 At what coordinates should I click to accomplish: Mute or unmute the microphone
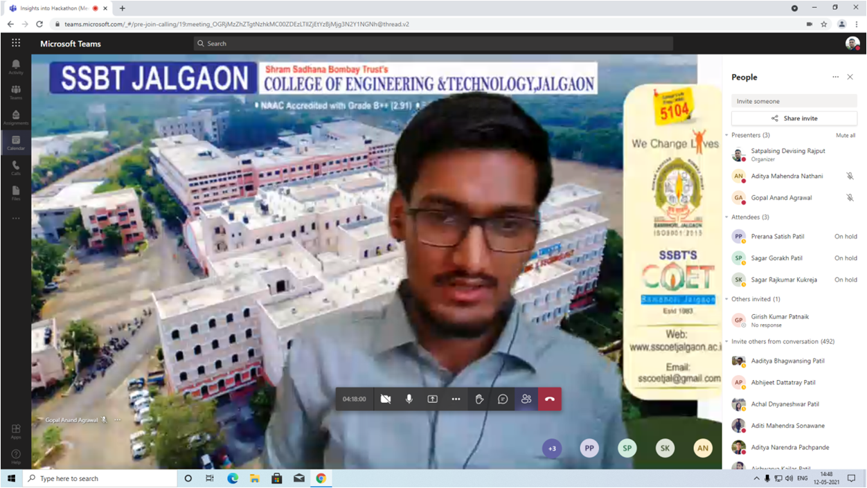(409, 399)
